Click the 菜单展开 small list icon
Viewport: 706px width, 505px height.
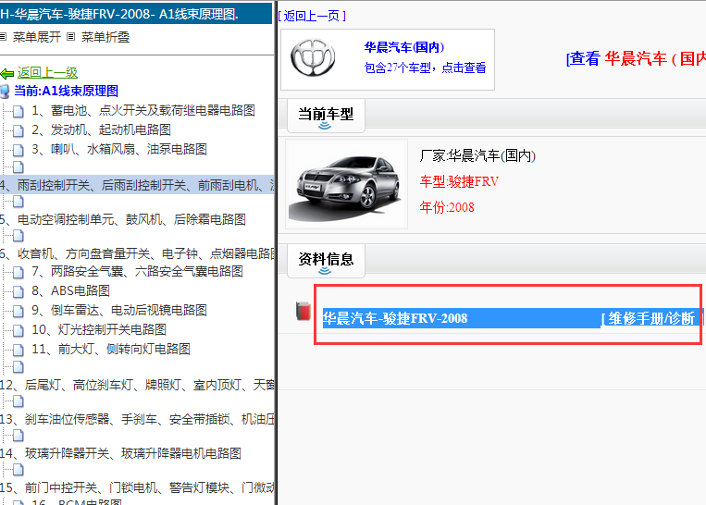coord(3,37)
